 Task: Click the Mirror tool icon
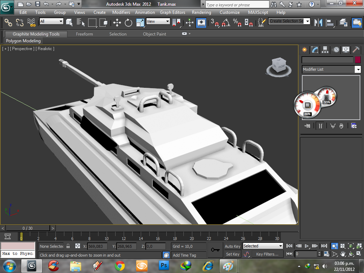pyautogui.click(x=319, y=23)
